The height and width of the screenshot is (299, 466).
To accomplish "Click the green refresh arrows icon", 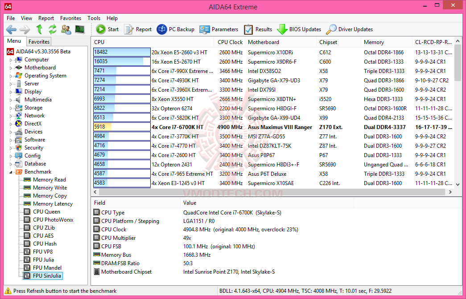I will tap(53, 29).
